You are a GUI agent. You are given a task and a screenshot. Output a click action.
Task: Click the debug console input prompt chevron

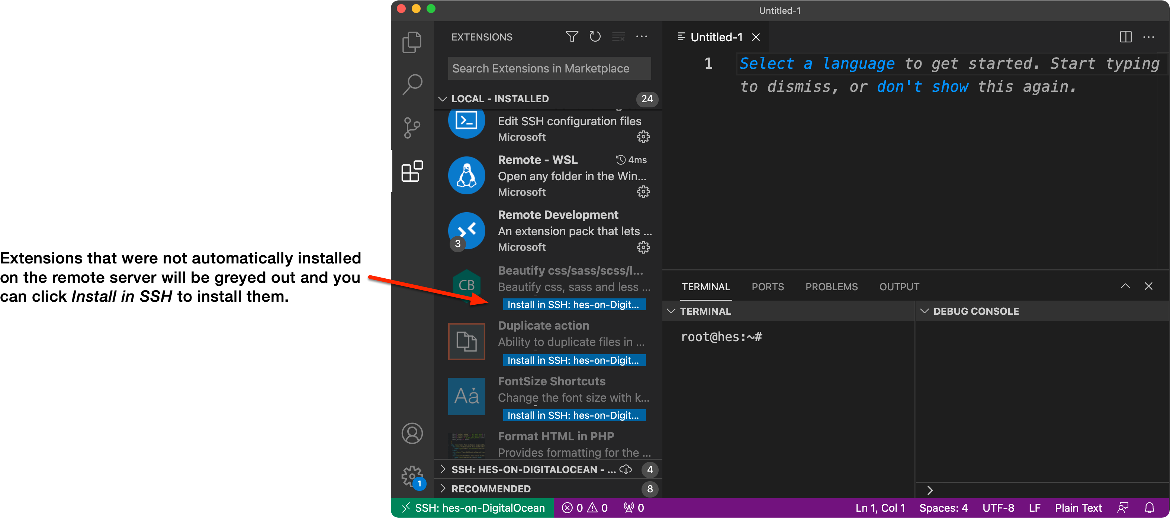[x=930, y=490]
